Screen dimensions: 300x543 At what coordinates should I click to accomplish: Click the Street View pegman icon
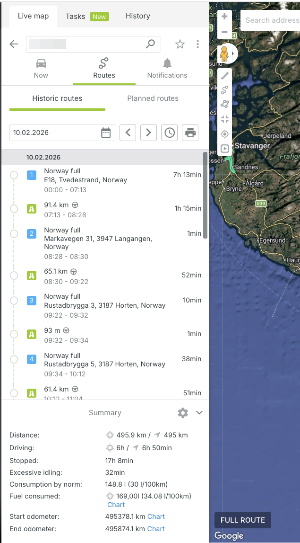[x=224, y=54]
